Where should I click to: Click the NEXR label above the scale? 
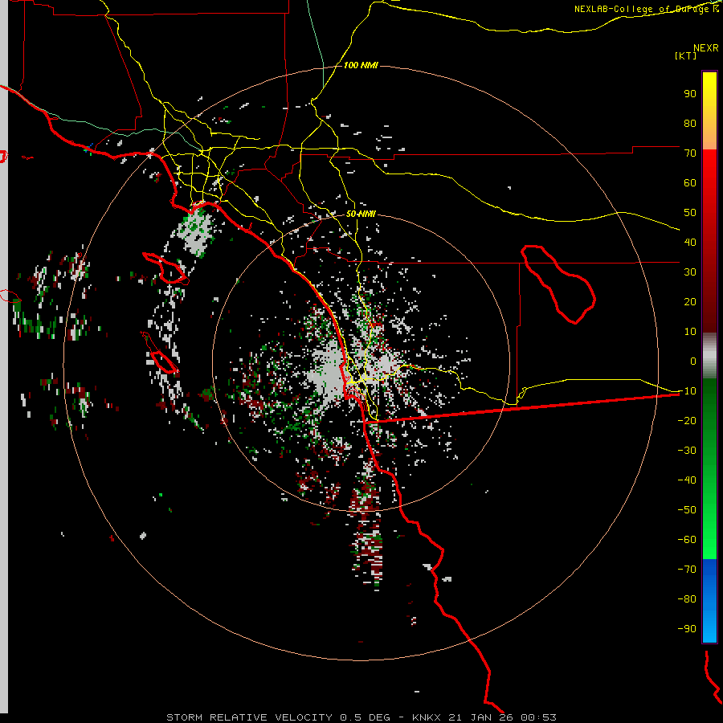coord(705,48)
